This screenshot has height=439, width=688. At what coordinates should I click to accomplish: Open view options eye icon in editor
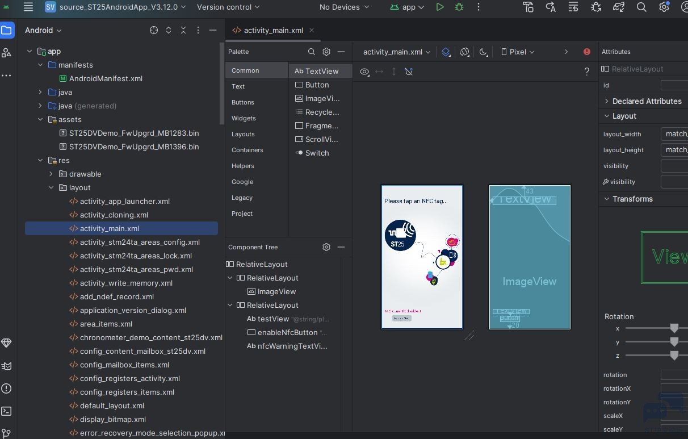[x=364, y=72]
